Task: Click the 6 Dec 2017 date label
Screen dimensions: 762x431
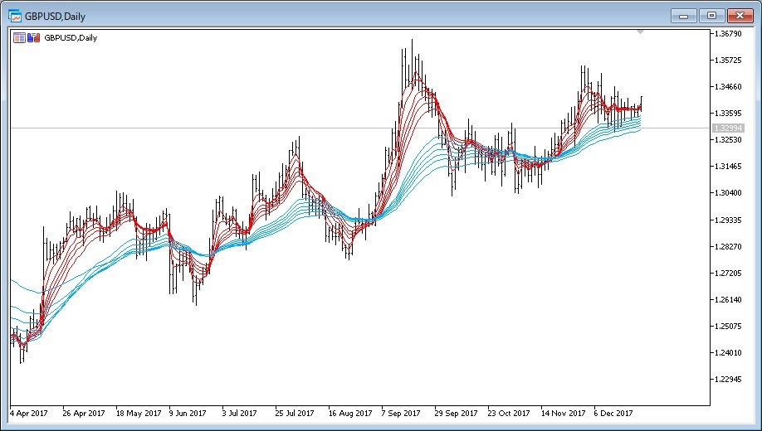Action: (613, 414)
